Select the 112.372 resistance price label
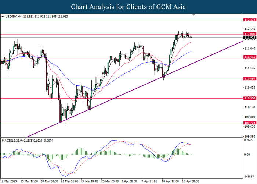 (250, 20)
